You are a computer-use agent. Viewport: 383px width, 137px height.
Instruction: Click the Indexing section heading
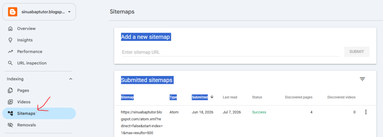15,79
